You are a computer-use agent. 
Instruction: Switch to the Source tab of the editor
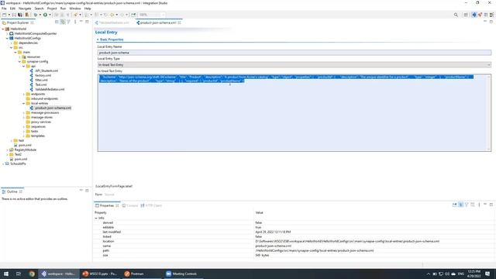(x=109, y=195)
